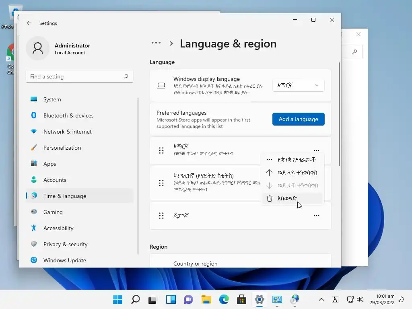Open Widgets from the taskbar
This screenshot has width=412, height=309.
click(171, 299)
